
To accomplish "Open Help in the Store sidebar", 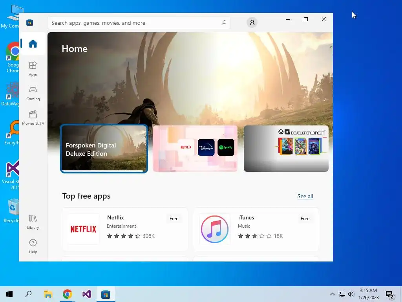I will click(33, 246).
